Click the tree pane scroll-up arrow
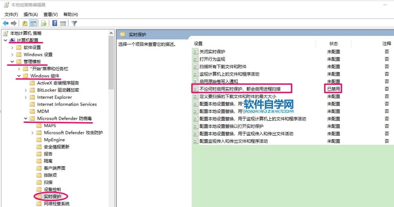This screenshot has width=394, height=207. click(111, 33)
